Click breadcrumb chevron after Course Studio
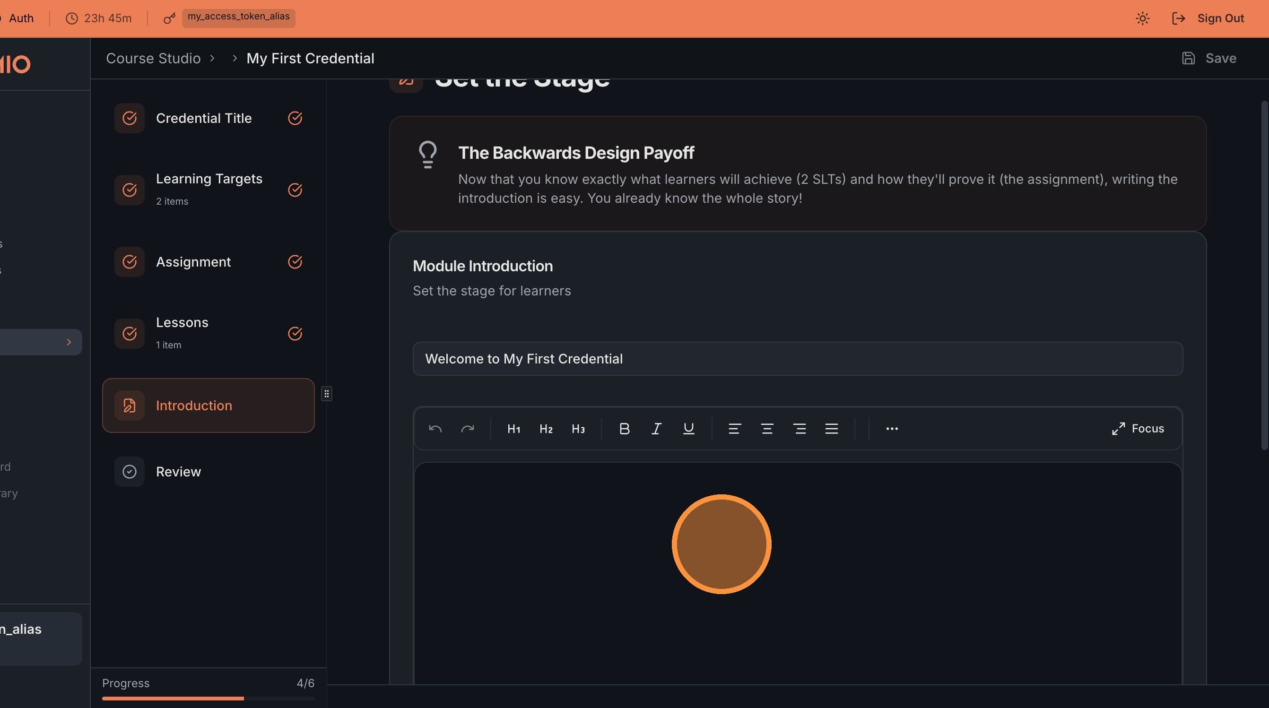The image size is (1269, 708). 212,58
